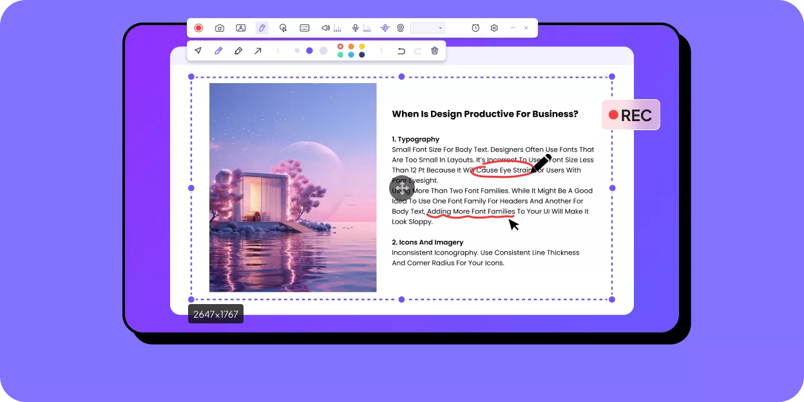This screenshot has height=402, width=804.
Task: Toggle the annotation pen tool in top toolbar
Action: [262, 28]
